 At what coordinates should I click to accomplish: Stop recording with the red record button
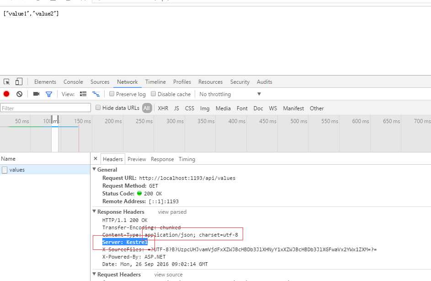[6, 94]
